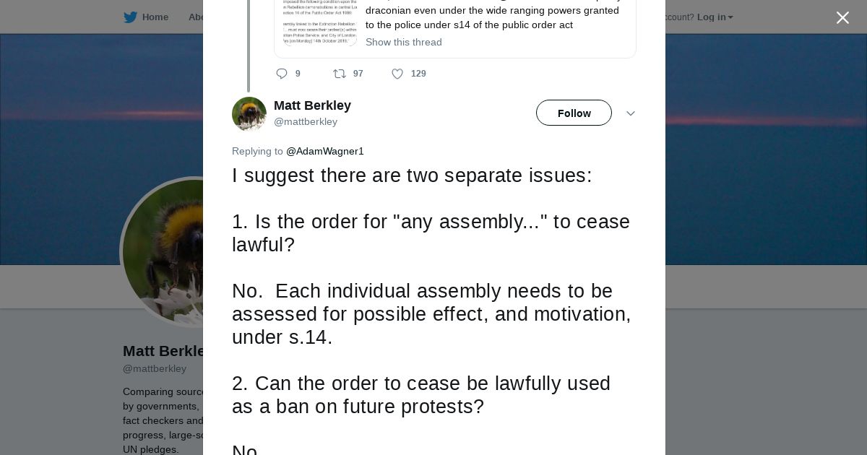This screenshot has width=867, height=455.
Task: Like the quoted tweet
Action: (x=397, y=74)
